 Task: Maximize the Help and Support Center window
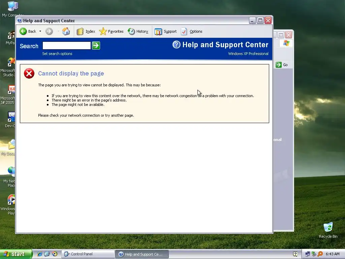[x=260, y=21]
